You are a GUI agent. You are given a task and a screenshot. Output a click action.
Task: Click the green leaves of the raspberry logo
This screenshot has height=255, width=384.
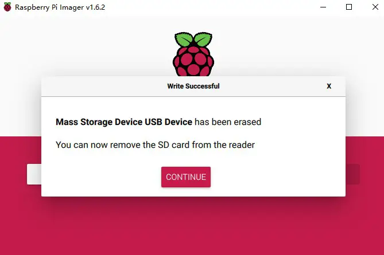coord(193,39)
